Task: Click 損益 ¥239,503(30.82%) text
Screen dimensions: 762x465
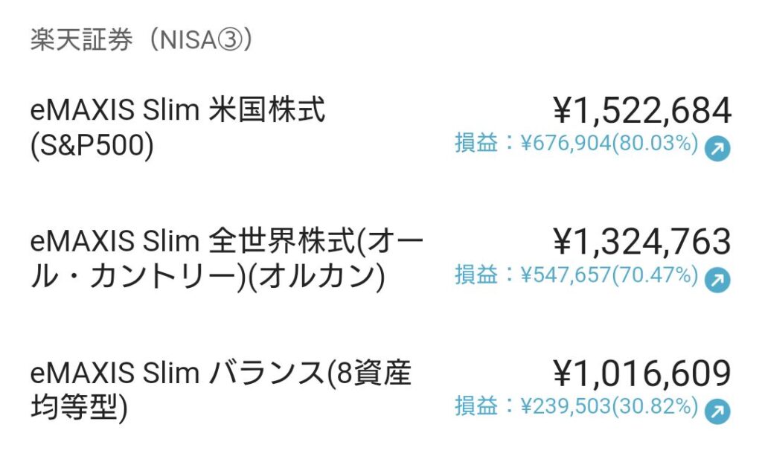Action: (577, 406)
